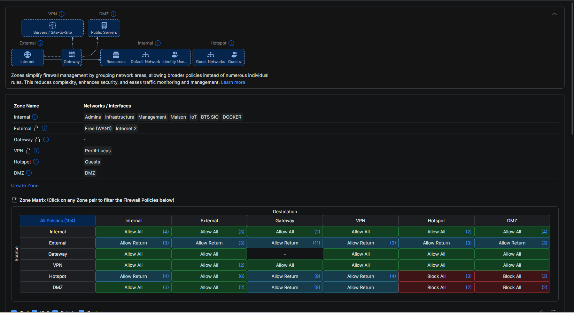Click the DOCKER network tag
Screen dimensions: 574x313
(x=232, y=117)
